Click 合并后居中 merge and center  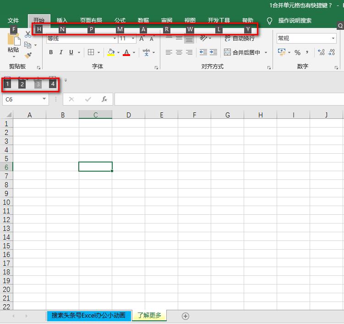pos(242,52)
